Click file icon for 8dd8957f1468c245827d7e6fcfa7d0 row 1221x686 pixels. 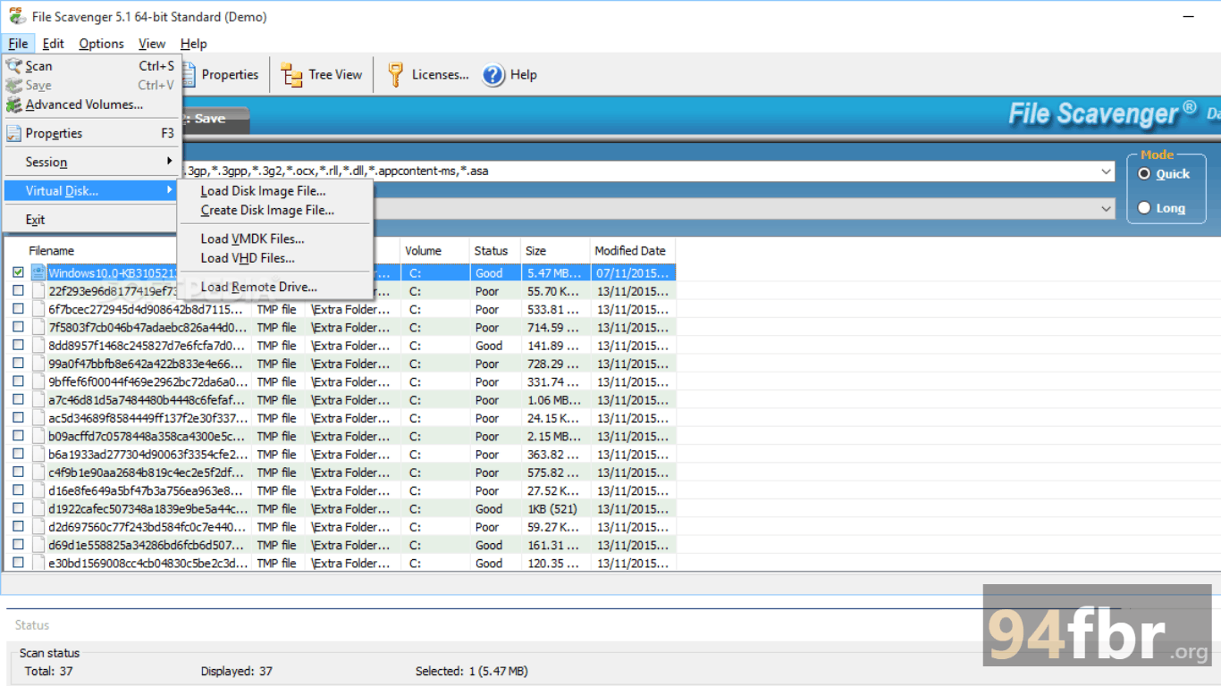coord(38,346)
